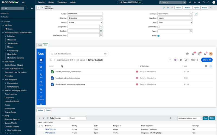Image resolution: width=217 pixels, height=135 pixels.
Task: Open the Box Files sidebar icon
Action: click(x=41, y=60)
